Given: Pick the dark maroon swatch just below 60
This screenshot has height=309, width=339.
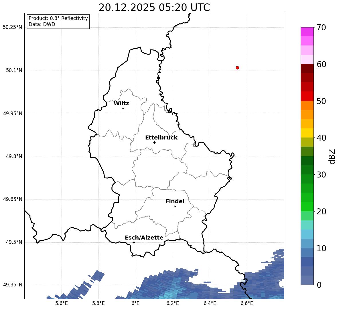Looking at the screenshot, I should (307, 69).
